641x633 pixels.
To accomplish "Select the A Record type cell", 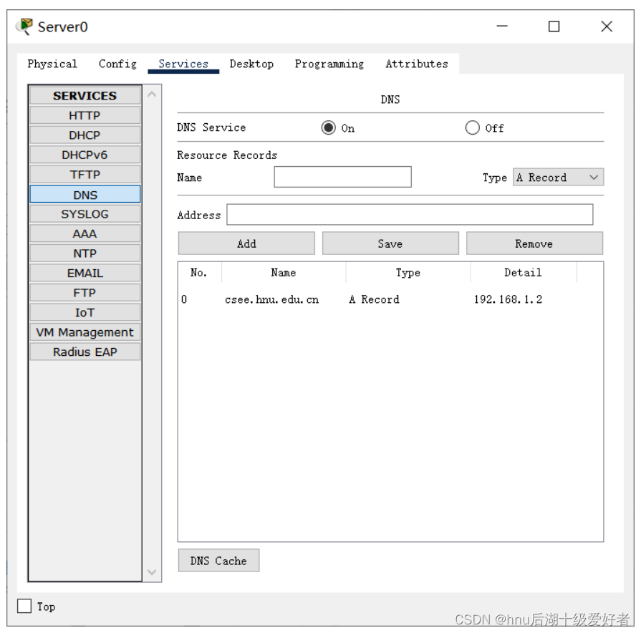I will (374, 299).
